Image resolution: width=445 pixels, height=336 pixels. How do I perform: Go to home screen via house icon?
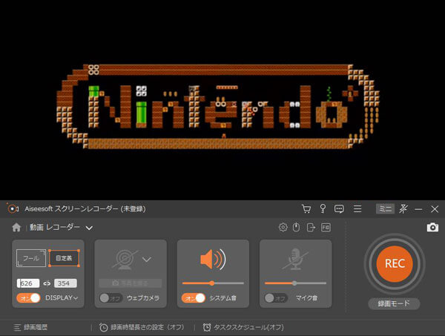16,227
